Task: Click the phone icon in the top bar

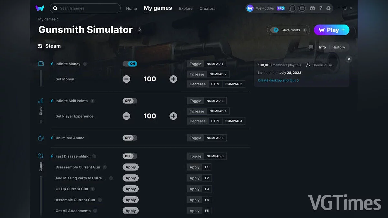Action: coord(292,8)
